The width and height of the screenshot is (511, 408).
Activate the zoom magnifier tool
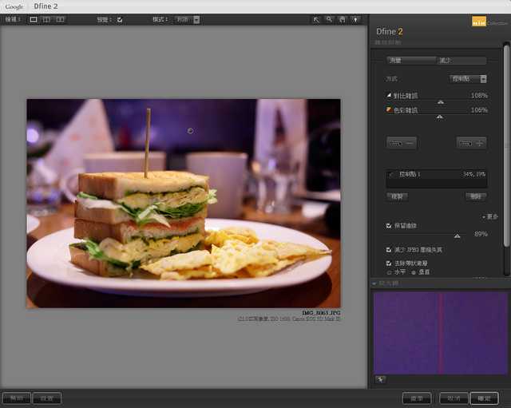tap(329, 19)
